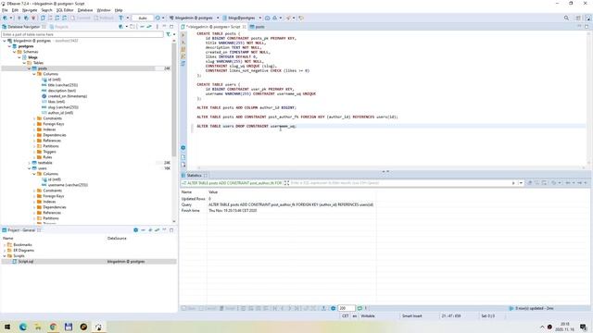Select the created_on (timestamp) column
This screenshot has height=333, width=593.
(68, 96)
